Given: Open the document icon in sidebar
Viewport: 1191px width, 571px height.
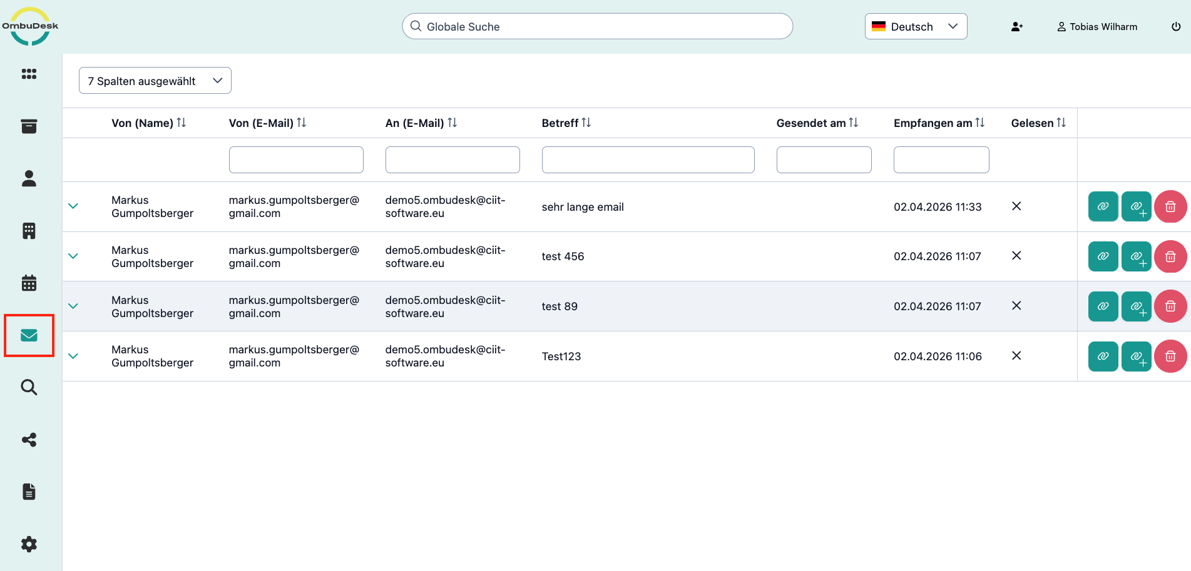Looking at the screenshot, I should [x=29, y=492].
